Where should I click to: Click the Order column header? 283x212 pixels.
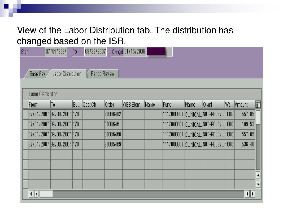click(x=113, y=105)
